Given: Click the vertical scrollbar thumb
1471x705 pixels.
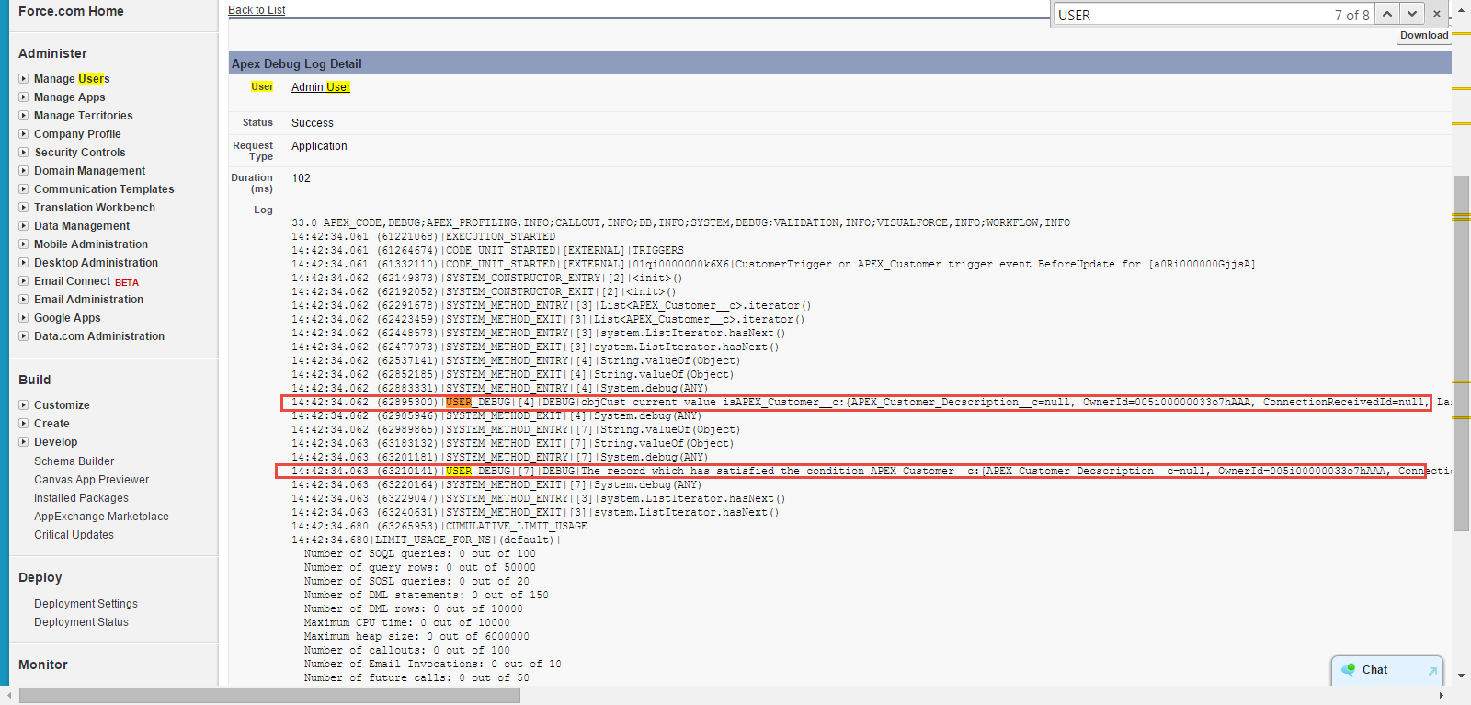Looking at the screenshot, I should point(1461,352).
